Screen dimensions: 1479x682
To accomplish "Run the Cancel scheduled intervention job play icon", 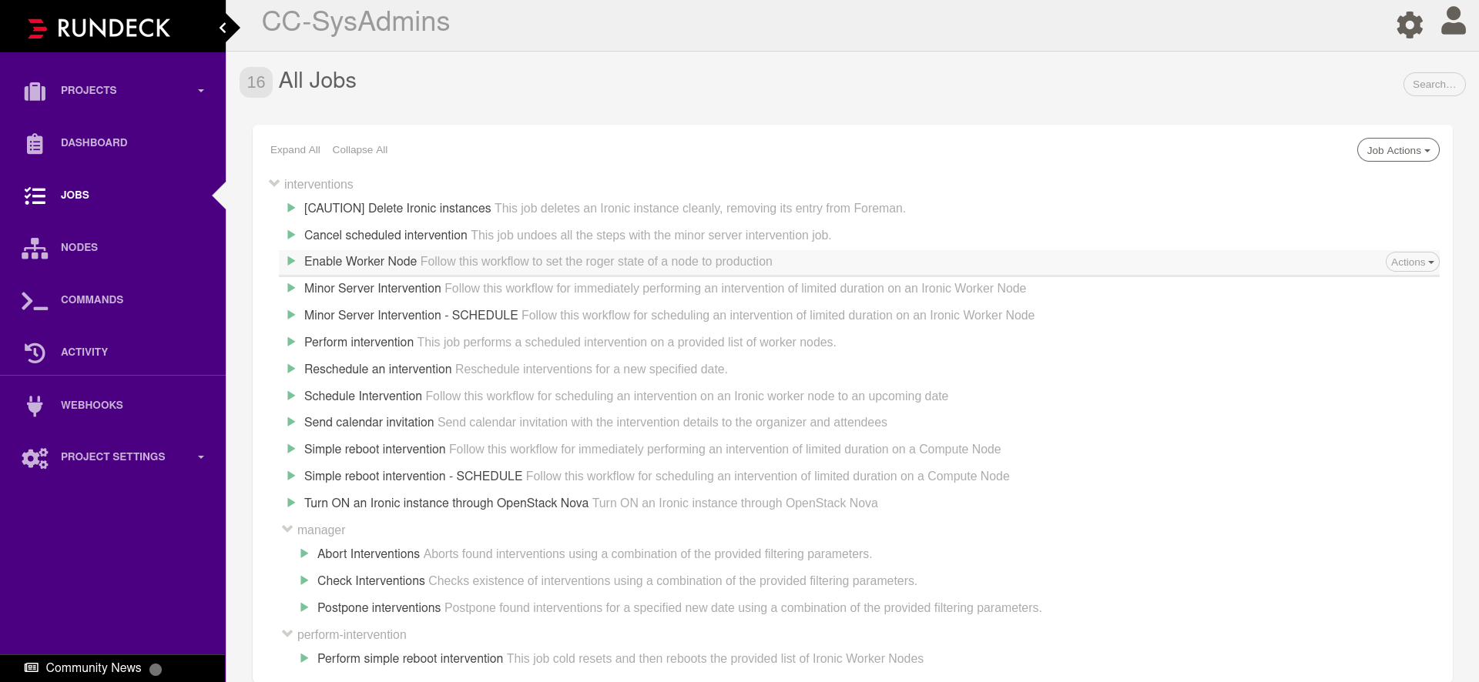I will pos(291,235).
